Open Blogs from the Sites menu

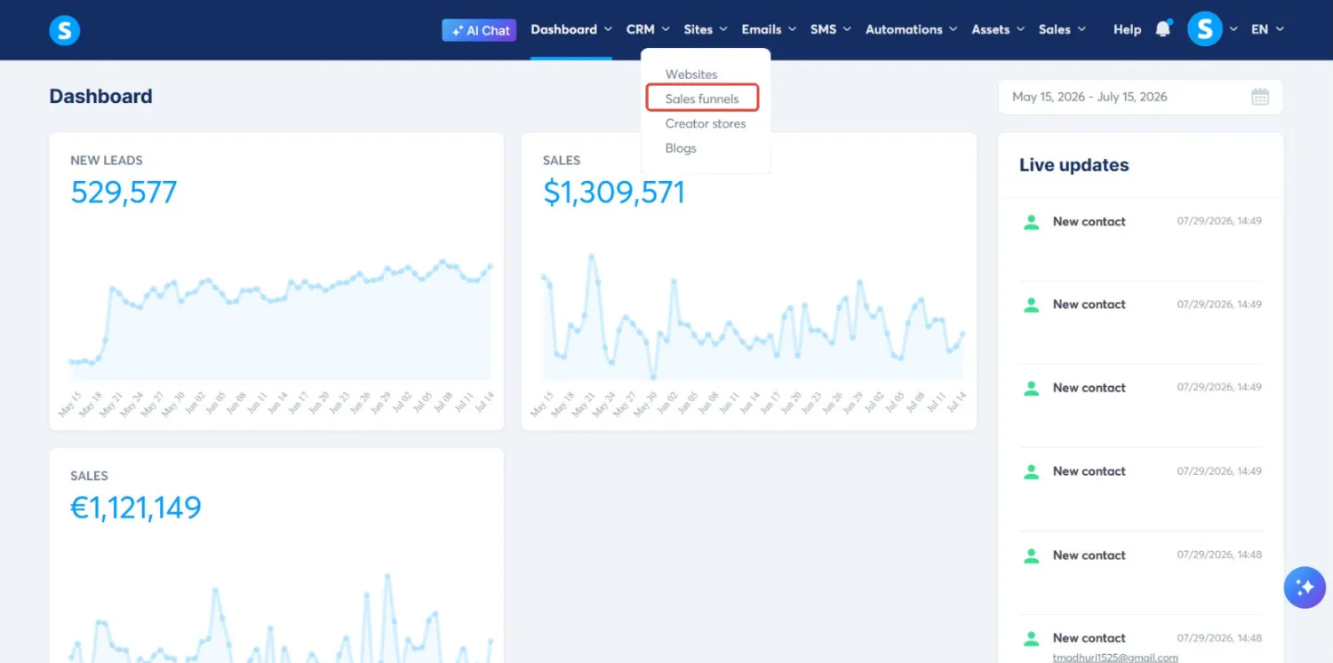pos(681,148)
